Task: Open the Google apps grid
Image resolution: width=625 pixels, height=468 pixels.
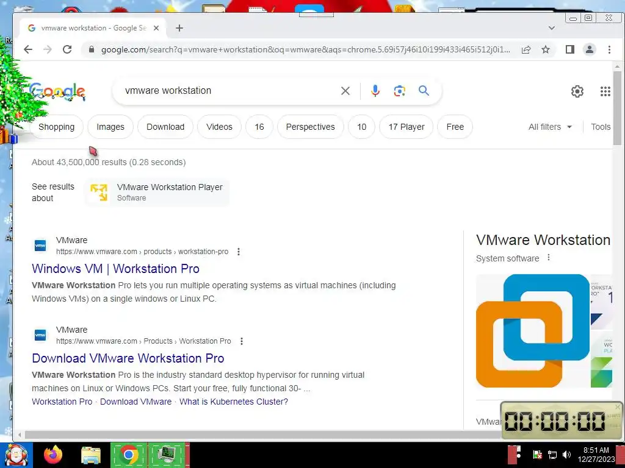Action: [x=605, y=91]
